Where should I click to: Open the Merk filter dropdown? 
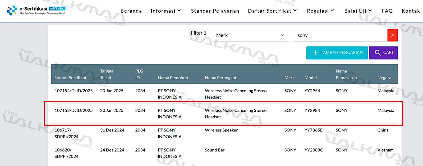click(x=250, y=35)
